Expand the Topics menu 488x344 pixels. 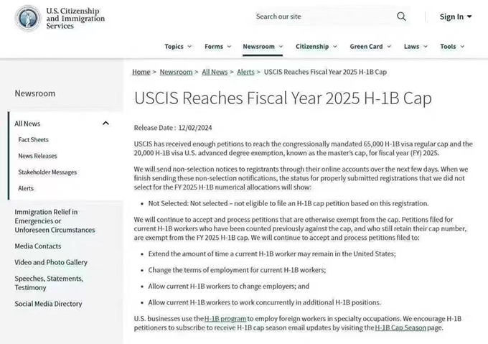(178, 47)
